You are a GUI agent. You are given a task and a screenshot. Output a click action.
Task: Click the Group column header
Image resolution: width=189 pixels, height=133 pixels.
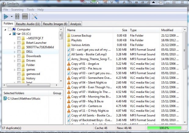[x=56, y=93]
